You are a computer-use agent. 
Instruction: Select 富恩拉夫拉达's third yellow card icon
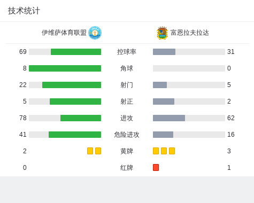pos(172,151)
